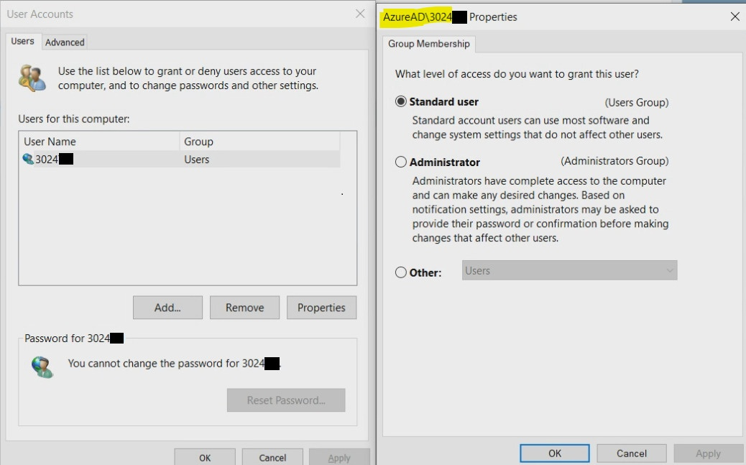Viewport: 746px width, 465px height.
Task: Click OK in the Properties dialog
Action: (x=555, y=453)
